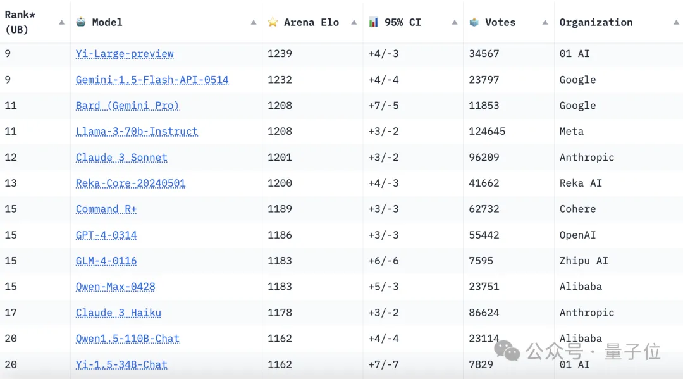Open Gemini-1.5-Flash-API-0514 link
Screen dimensions: 683x379
point(152,80)
